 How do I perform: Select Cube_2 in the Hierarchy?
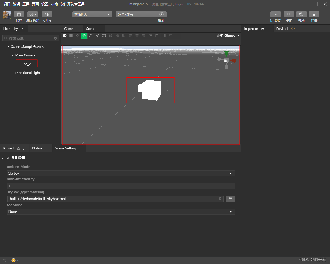(25, 64)
